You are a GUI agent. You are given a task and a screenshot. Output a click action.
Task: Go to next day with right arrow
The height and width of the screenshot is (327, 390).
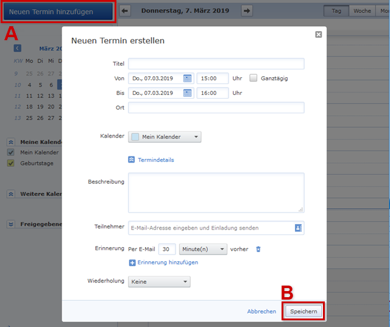247,11
